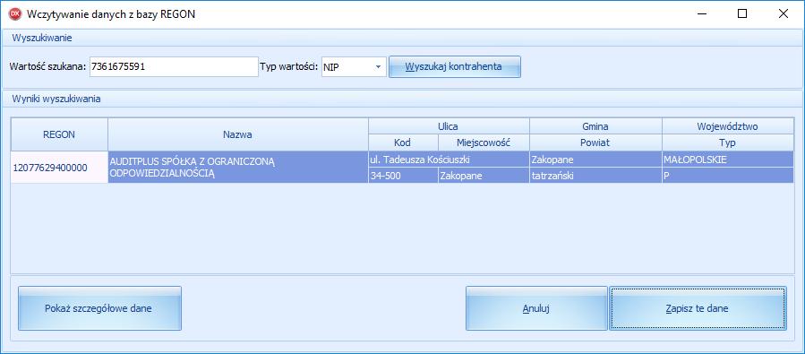This screenshot has height=354, width=805.
Task: Click the Typ column header
Action: tap(727, 142)
